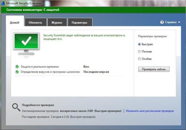Minimize the Security Essentials window
Screen dimensions: 186x130
[165, 2]
